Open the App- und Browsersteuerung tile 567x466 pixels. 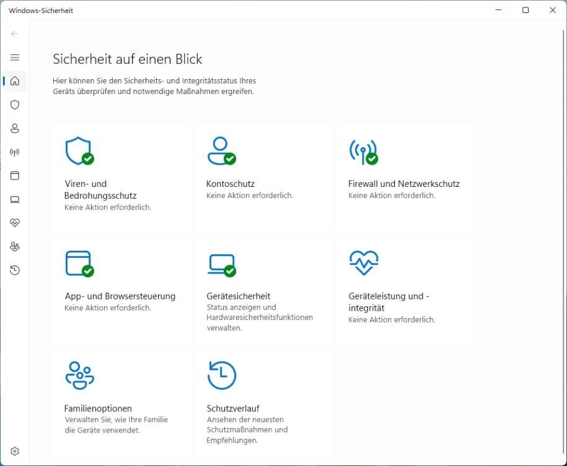121,288
